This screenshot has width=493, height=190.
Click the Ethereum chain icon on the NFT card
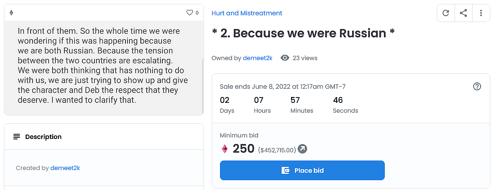(11, 13)
